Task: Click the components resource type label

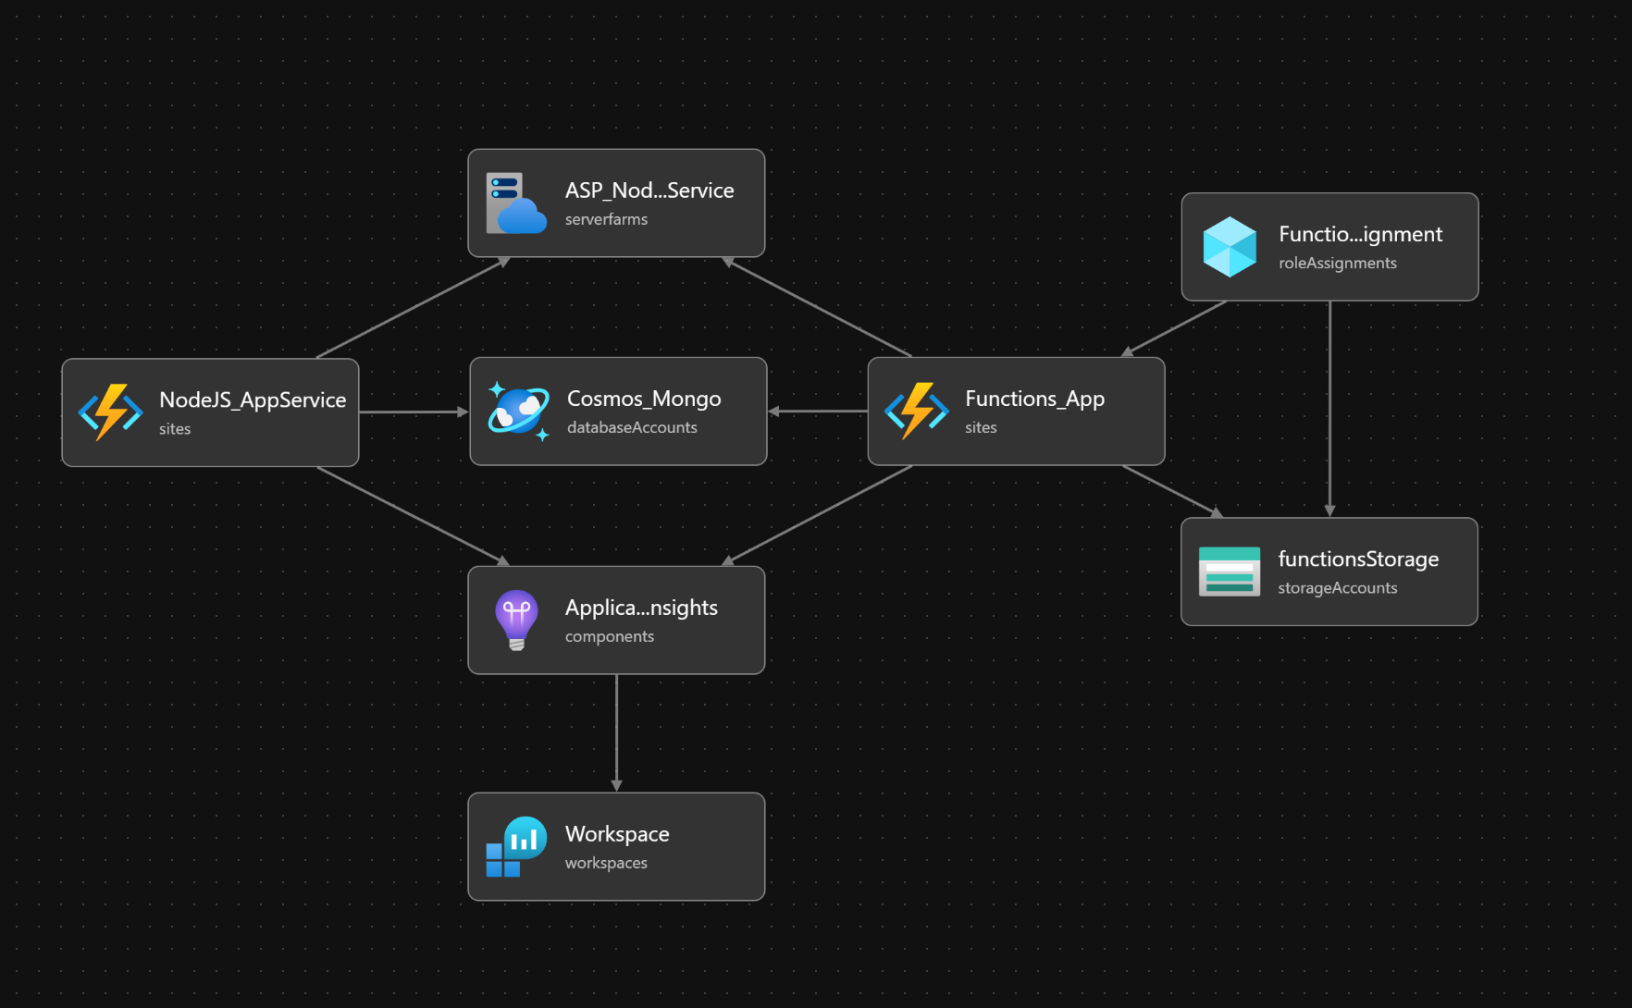Action: [x=609, y=636]
